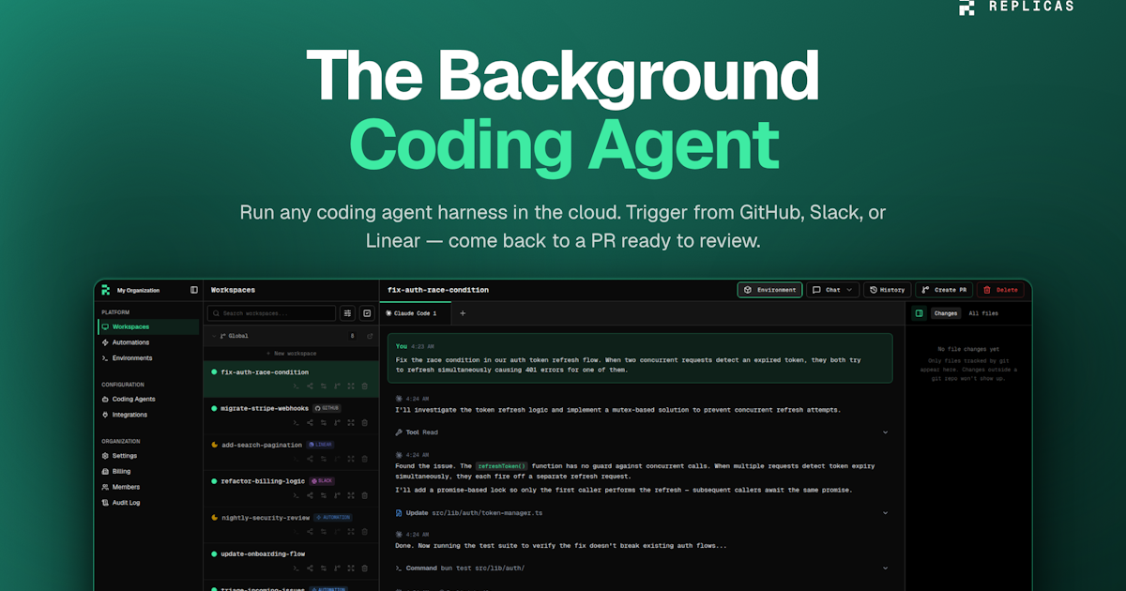Share the nightly-security-review workspace
The height and width of the screenshot is (591, 1126).
pyautogui.click(x=310, y=532)
